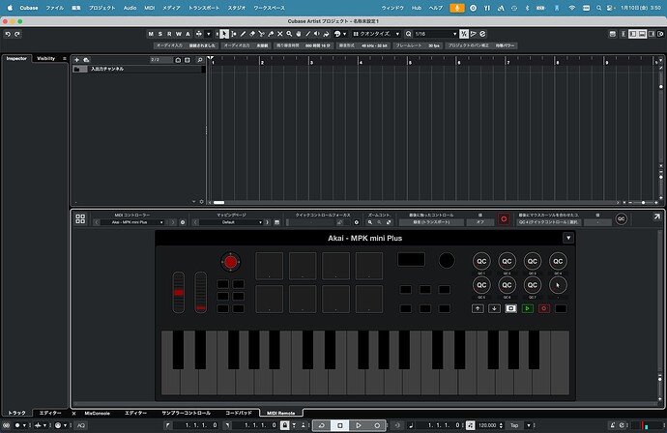
Task: Click the transport Record button
Action: 377,425
